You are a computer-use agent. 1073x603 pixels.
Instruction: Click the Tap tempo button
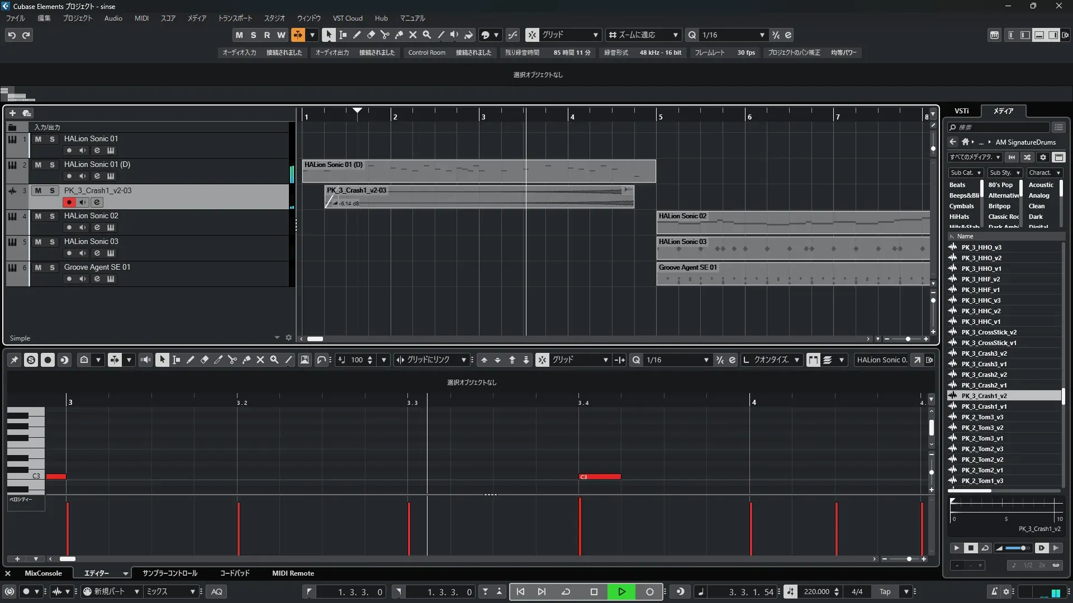pyautogui.click(x=885, y=591)
